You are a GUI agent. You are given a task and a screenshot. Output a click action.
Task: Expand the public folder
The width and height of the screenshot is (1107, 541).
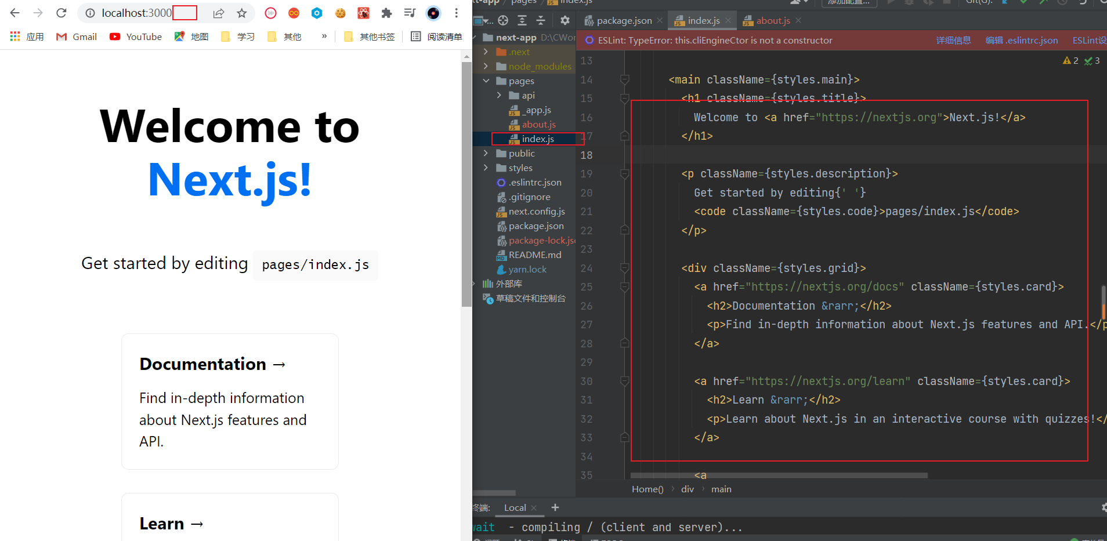tap(486, 153)
